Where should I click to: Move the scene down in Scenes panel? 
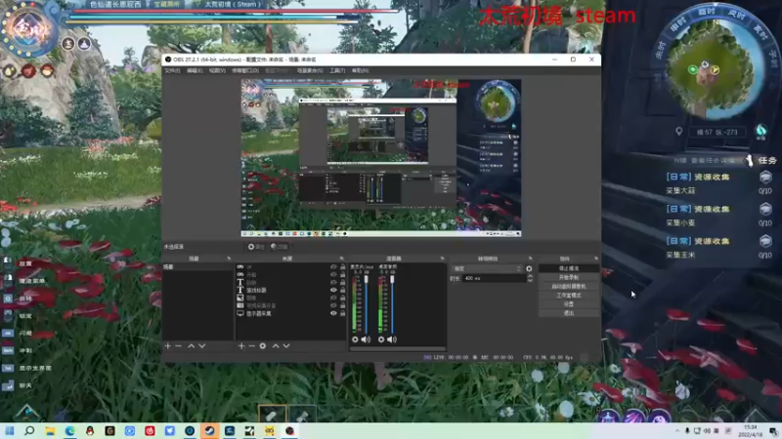[202, 346]
